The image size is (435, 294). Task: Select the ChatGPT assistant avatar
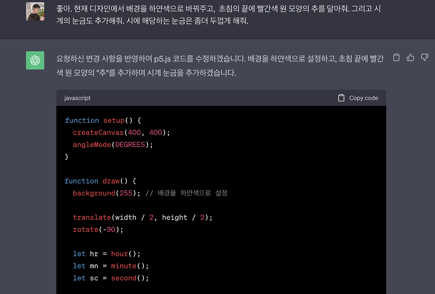[x=35, y=60]
